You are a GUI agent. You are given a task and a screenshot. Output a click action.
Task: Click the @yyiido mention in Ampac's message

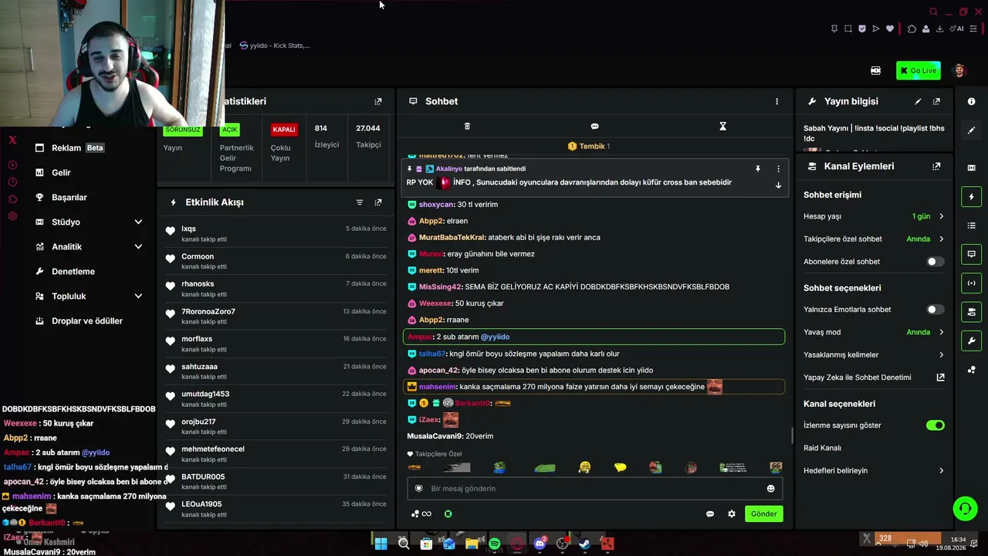495,337
